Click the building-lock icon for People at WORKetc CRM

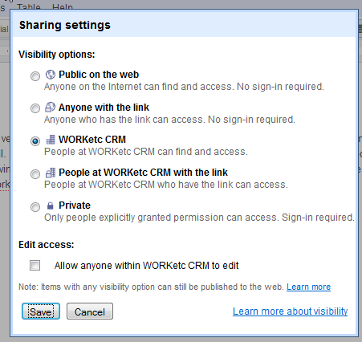pos(51,173)
